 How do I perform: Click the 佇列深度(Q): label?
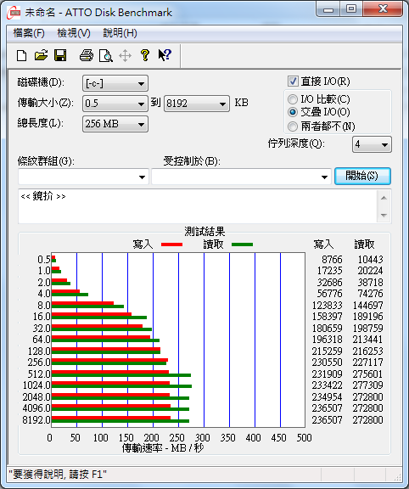296,143
